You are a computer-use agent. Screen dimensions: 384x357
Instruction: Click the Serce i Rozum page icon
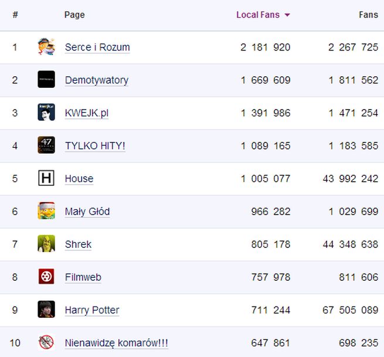tap(46, 47)
